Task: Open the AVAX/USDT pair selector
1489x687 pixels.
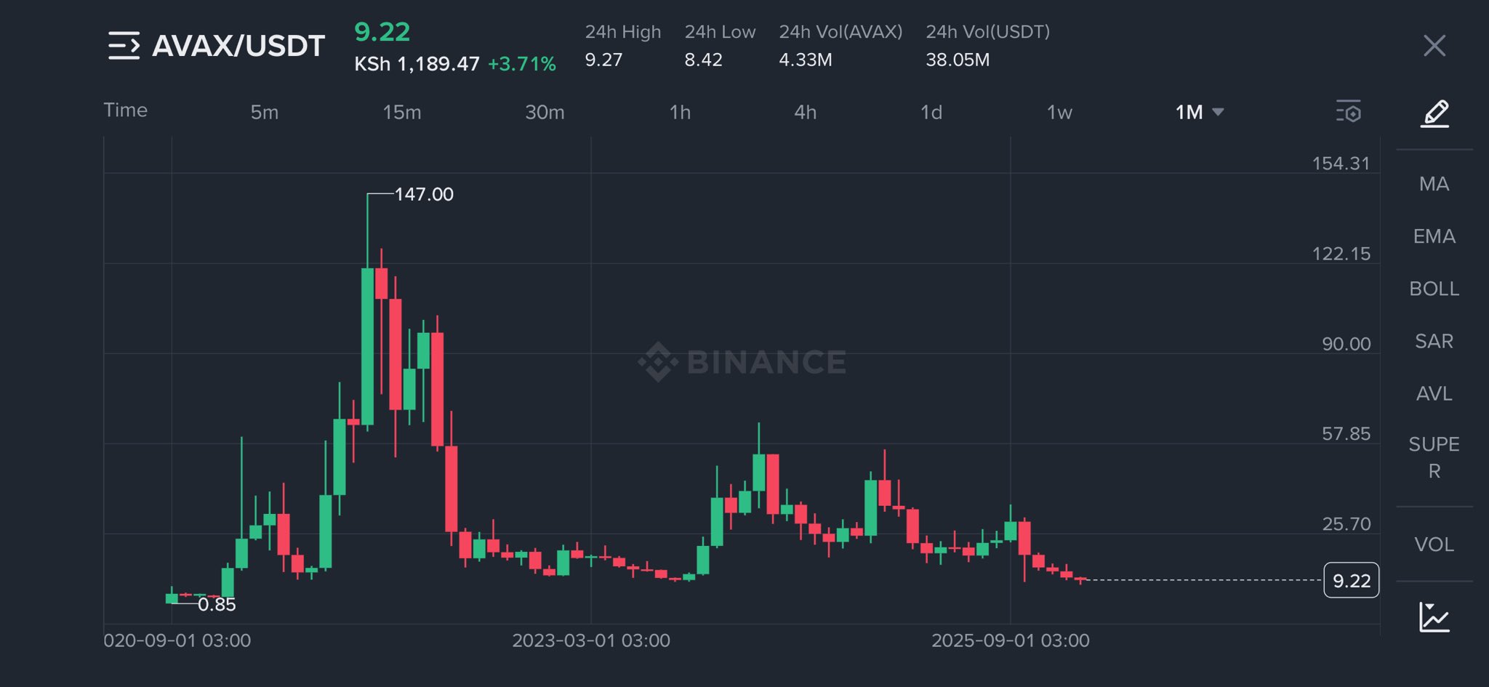Action: (x=238, y=46)
